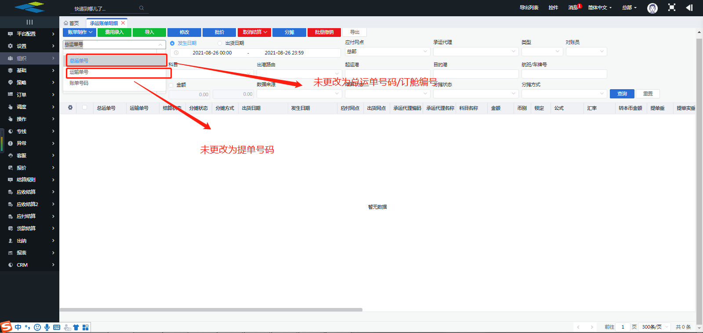Screen dimensions: 703x333
Task: Tick the 金额 checkbox
Action: (x=171, y=85)
